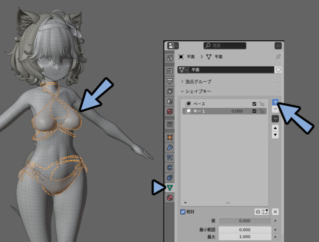The width and height of the screenshot is (319, 242).
Task: Move shape key up in list
Action: tap(275, 128)
